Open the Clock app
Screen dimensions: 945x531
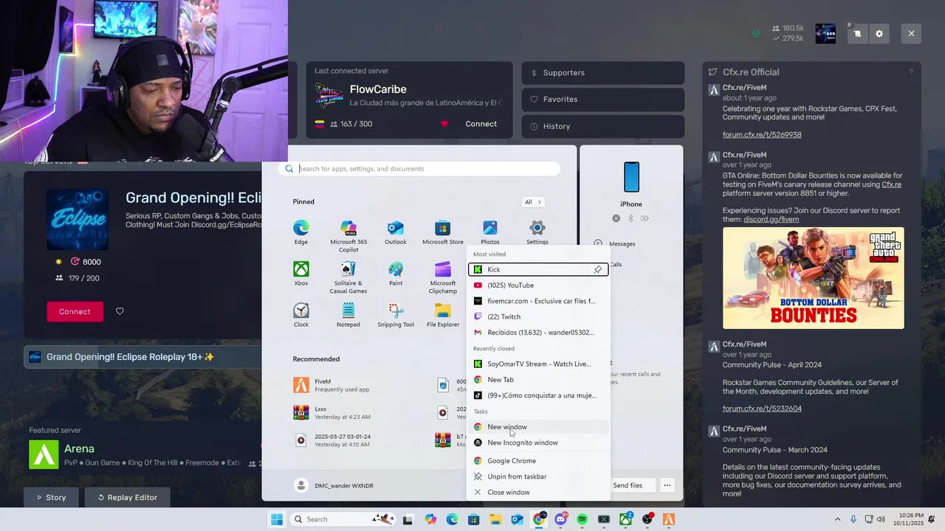(301, 315)
